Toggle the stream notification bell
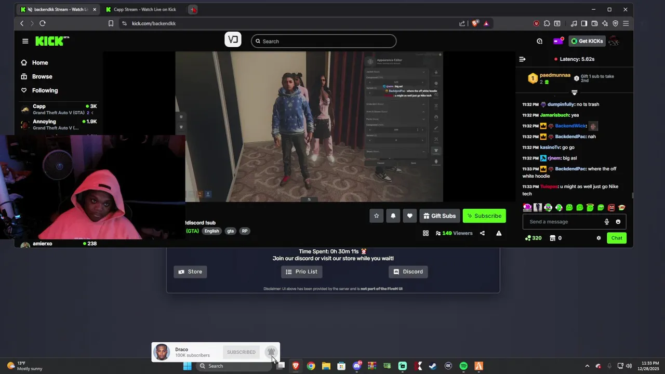The image size is (665, 374). click(x=393, y=216)
